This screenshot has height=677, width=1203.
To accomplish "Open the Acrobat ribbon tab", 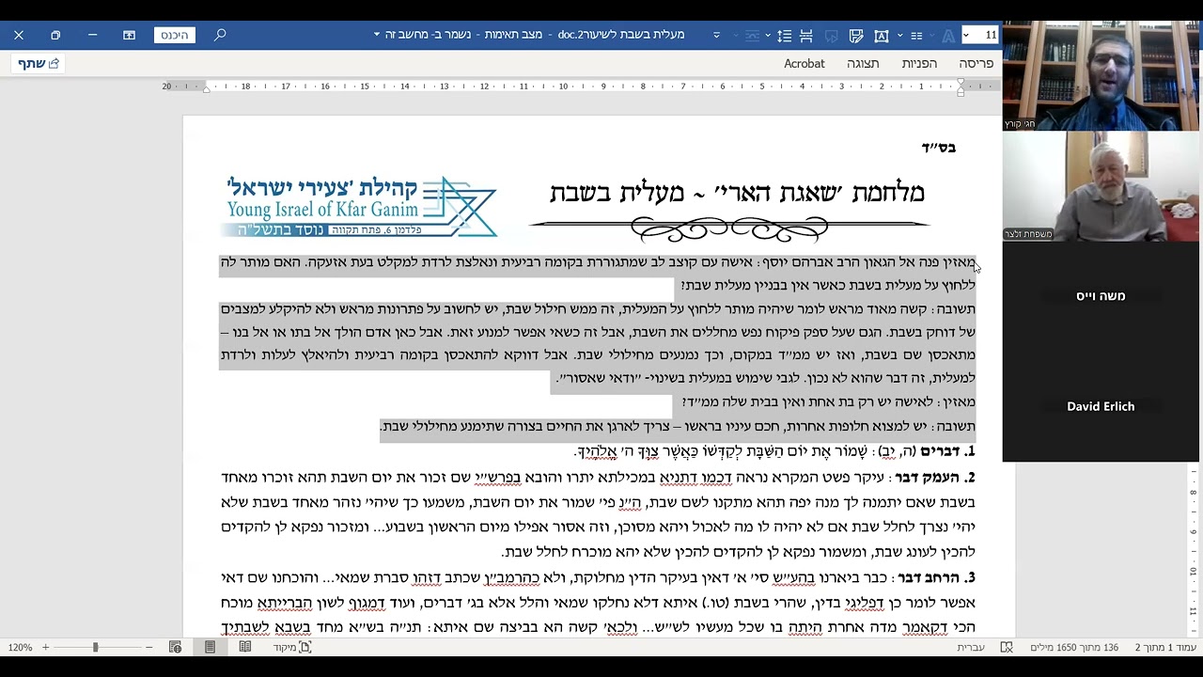I will pos(805,63).
